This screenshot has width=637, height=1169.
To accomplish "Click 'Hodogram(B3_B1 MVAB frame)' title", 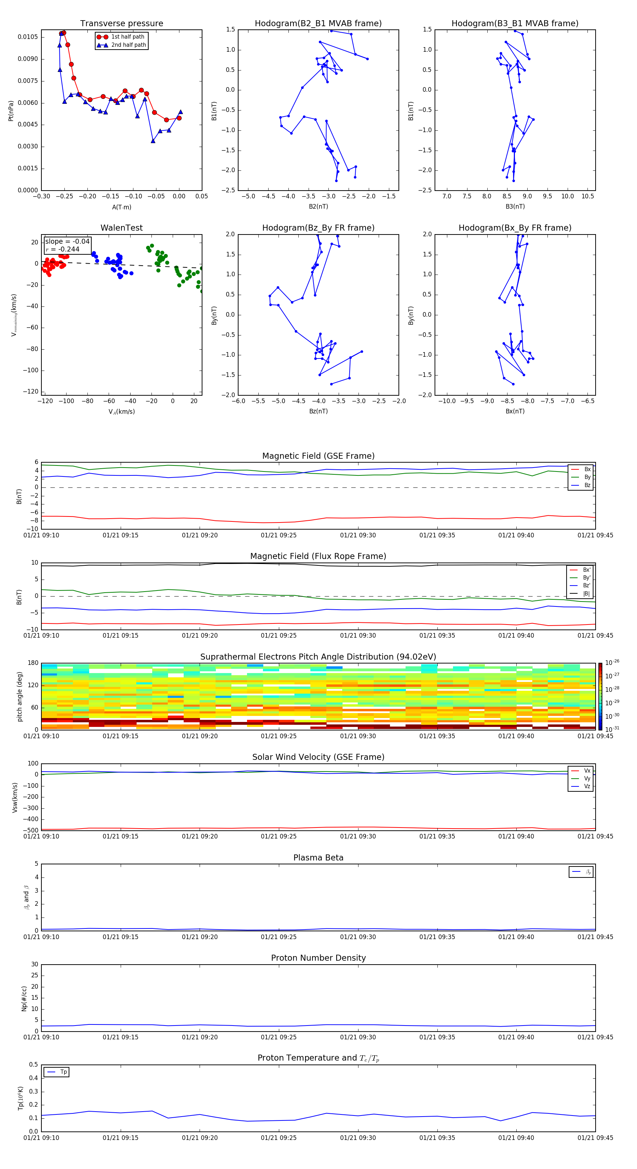I will (515, 24).
